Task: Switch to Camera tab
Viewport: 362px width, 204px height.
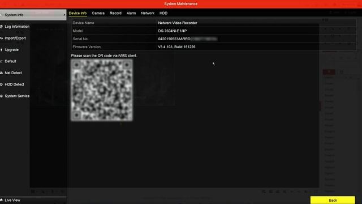Action: [98, 13]
